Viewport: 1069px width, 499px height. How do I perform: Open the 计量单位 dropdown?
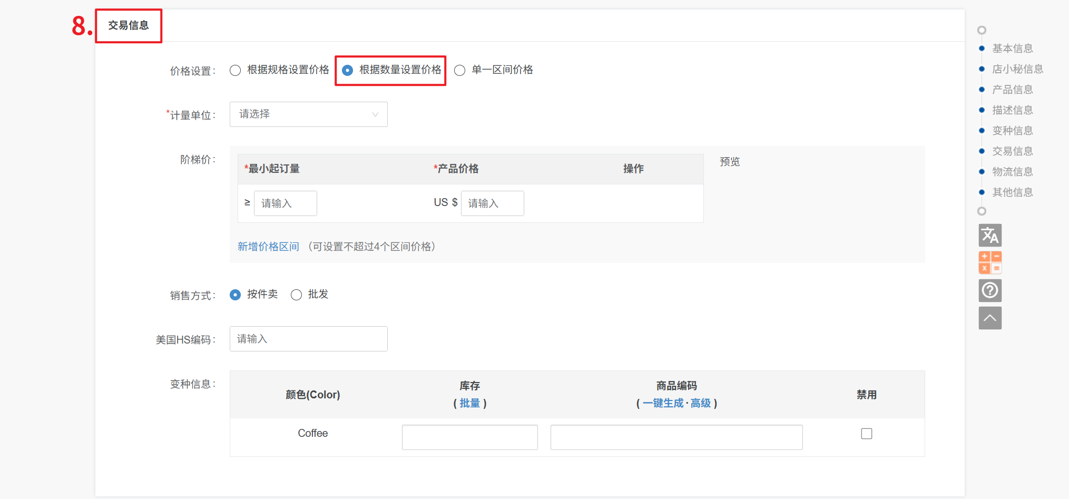click(x=308, y=114)
